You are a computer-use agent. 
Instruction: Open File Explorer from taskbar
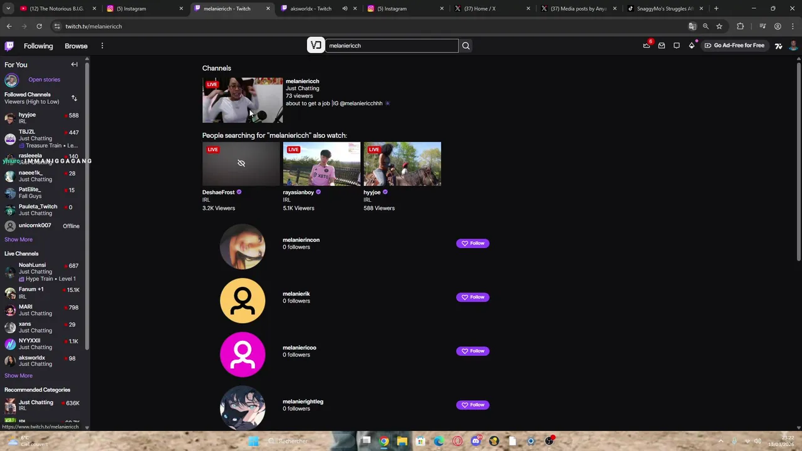pyautogui.click(x=402, y=441)
